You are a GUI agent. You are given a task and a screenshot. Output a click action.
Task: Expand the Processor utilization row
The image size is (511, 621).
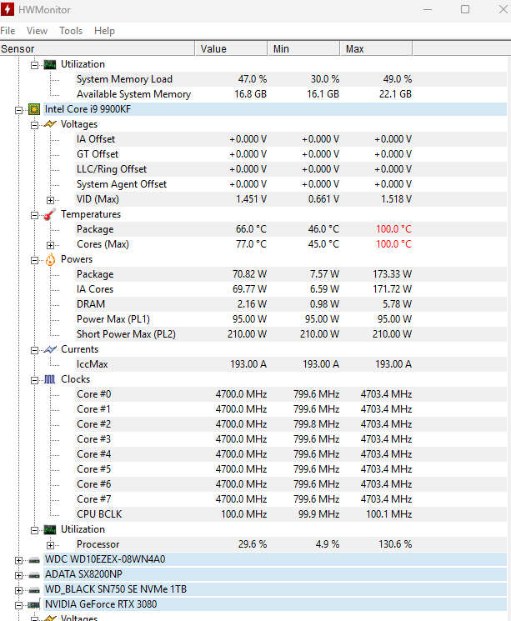click(50, 545)
